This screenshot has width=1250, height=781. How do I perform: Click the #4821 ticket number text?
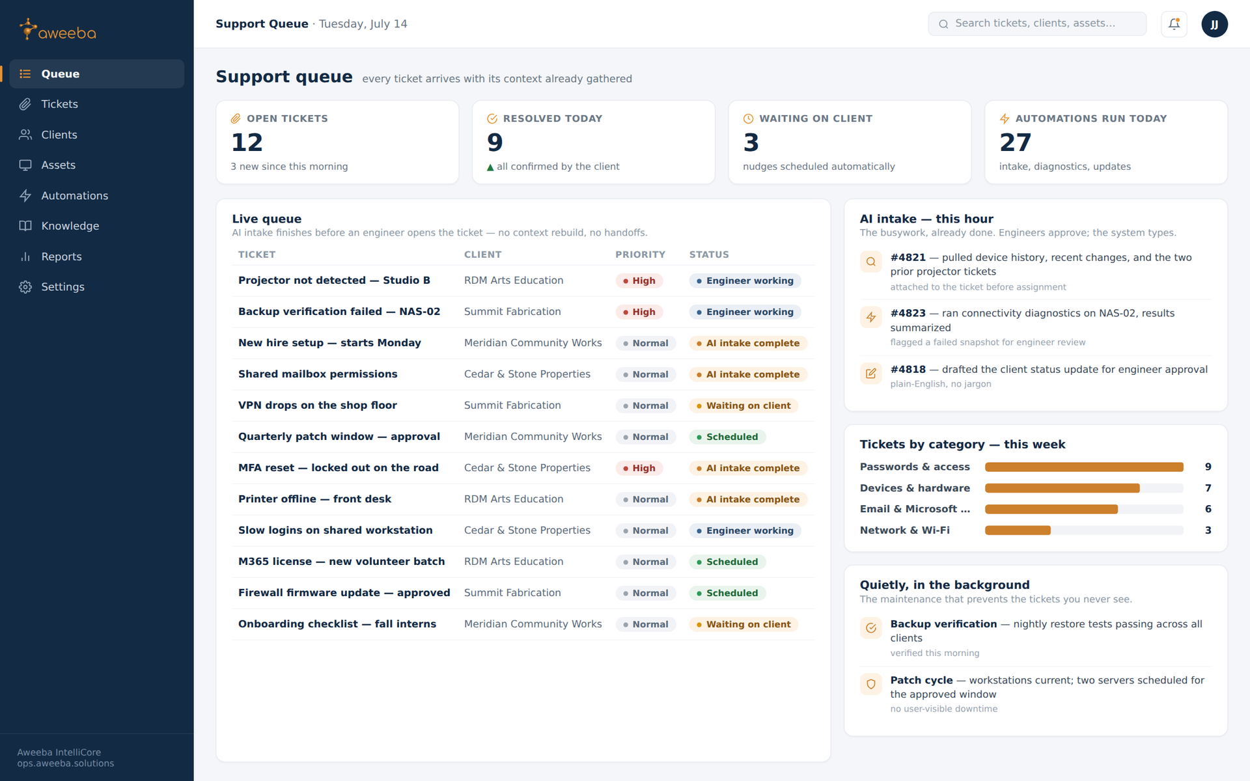[x=908, y=258]
